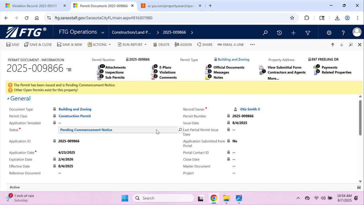Click the search magnifier icon in header
Image resolution: width=364 pixels, height=205 pixels.
[x=265, y=33]
